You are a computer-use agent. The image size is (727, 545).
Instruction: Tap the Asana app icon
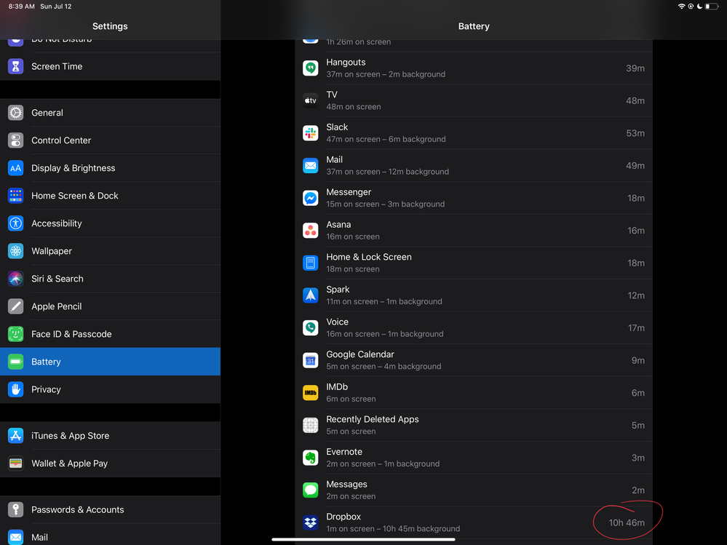(x=311, y=230)
